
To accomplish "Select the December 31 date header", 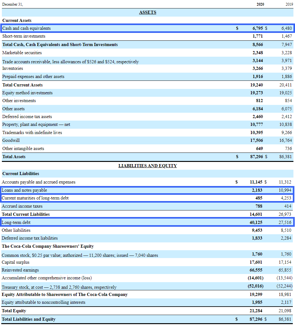I will pyautogui.click(x=13, y=4).
